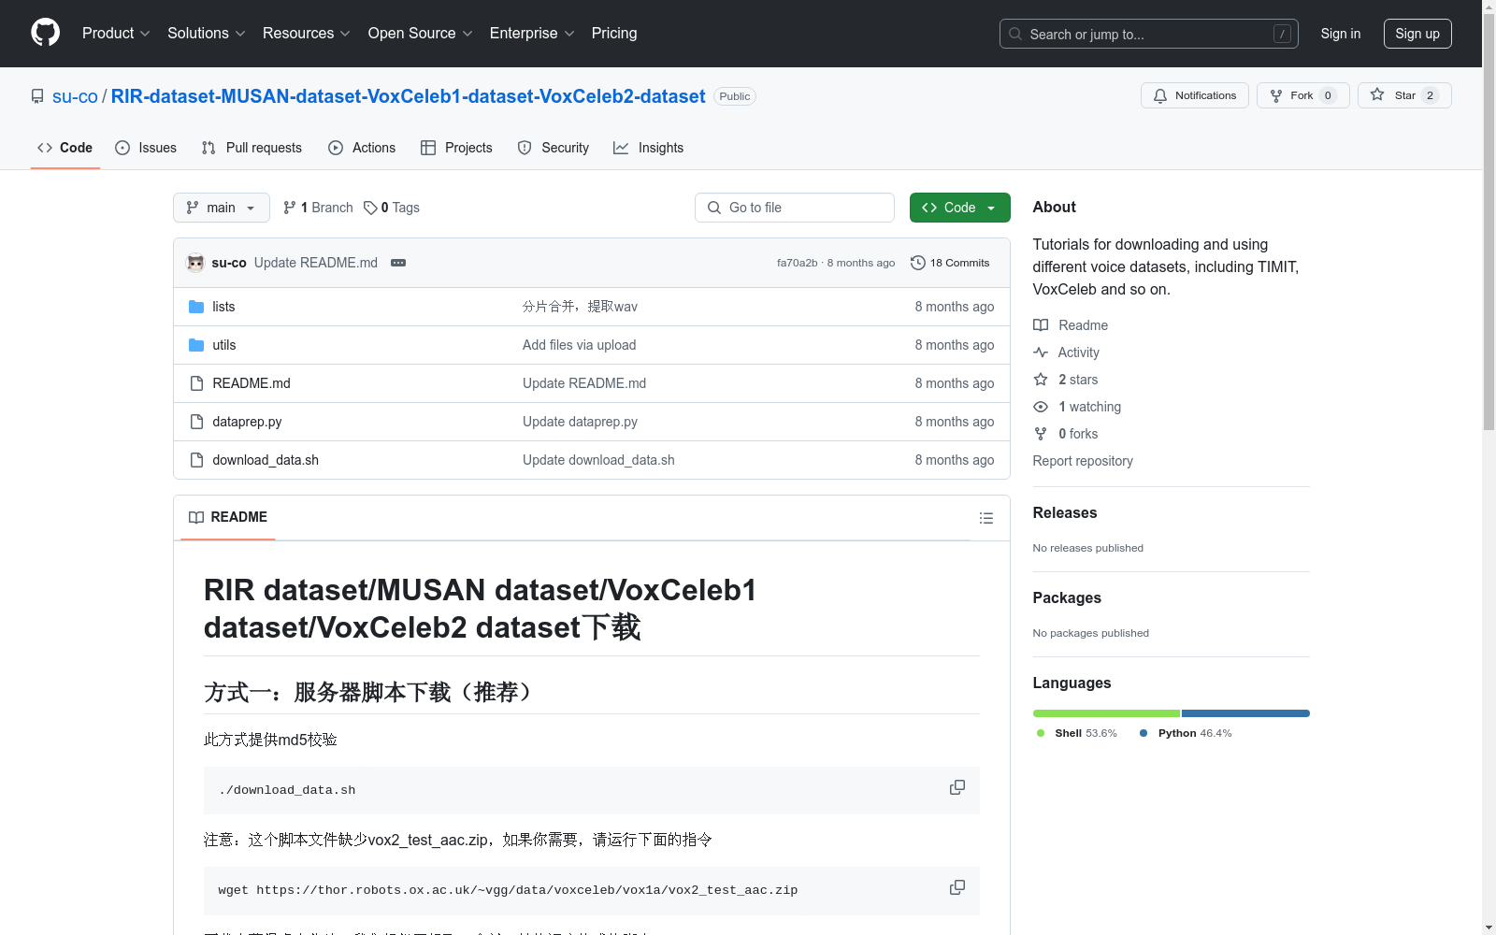Click the book icon beside Readme
The width and height of the screenshot is (1496, 935).
pyautogui.click(x=1041, y=325)
